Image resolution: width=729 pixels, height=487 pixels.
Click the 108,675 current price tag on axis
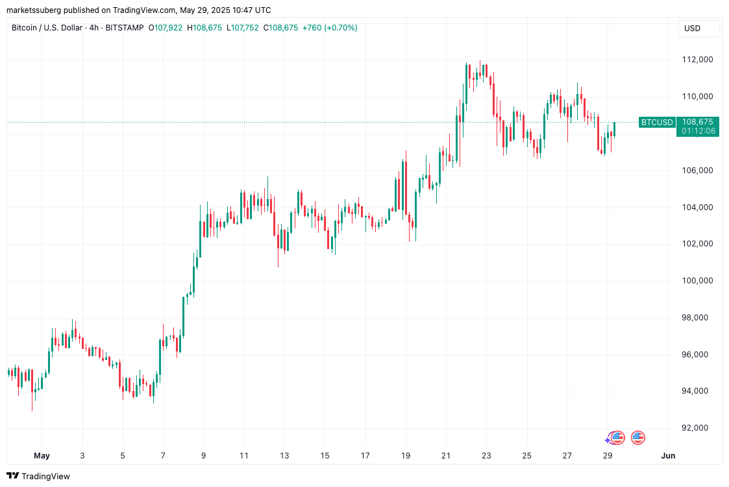pyautogui.click(x=698, y=122)
